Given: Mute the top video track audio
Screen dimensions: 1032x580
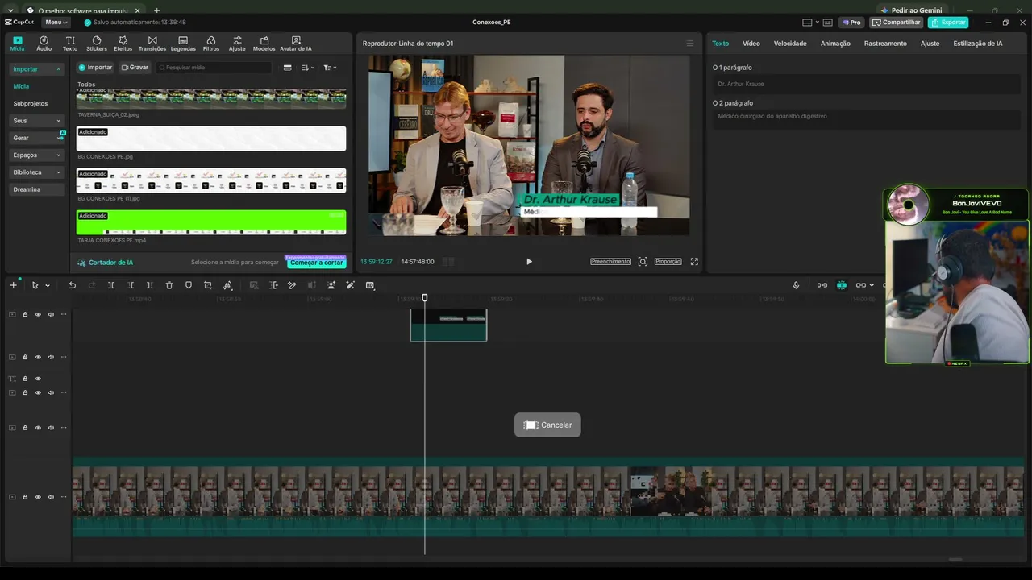Looking at the screenshot, I should pyautogui.click(x=51, y=314).
